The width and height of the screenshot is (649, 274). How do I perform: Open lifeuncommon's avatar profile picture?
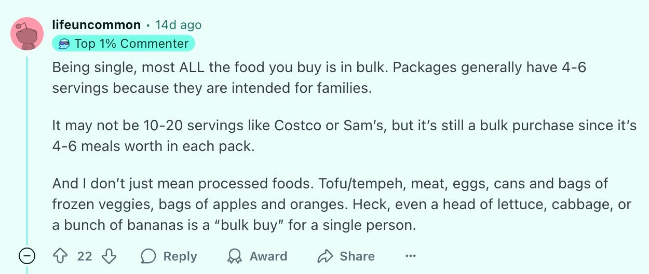27,34
